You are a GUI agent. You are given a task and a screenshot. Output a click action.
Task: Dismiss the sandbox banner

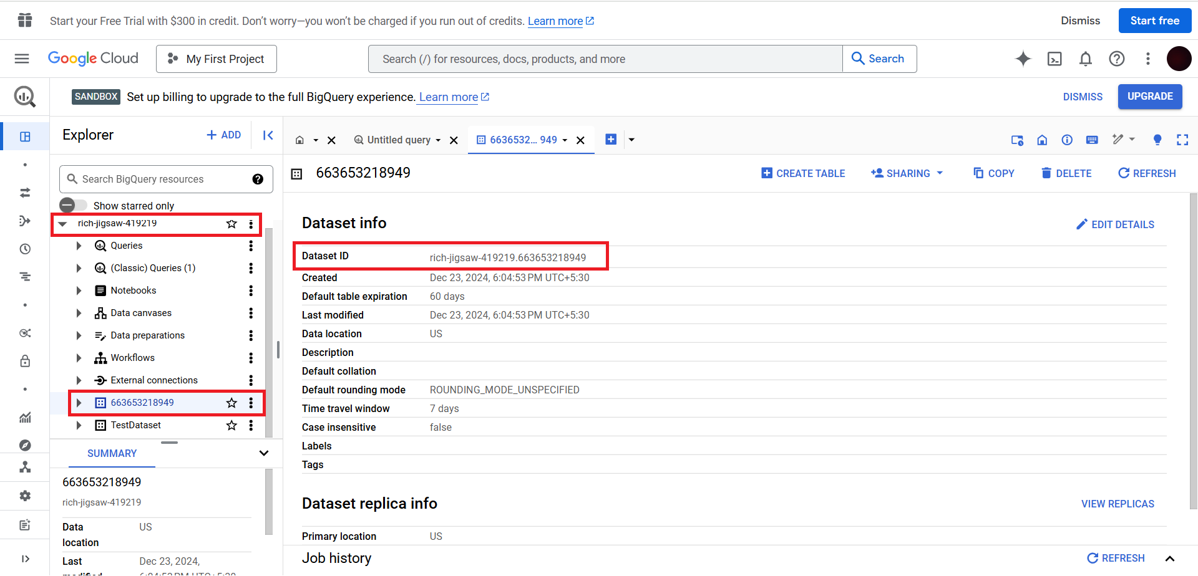(x=1083, y=97)
